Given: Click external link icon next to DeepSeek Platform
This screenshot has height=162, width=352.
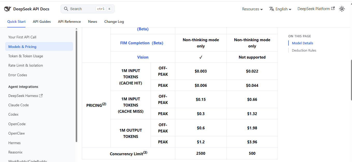Looking at the screenshot, I should coord(333,9).
